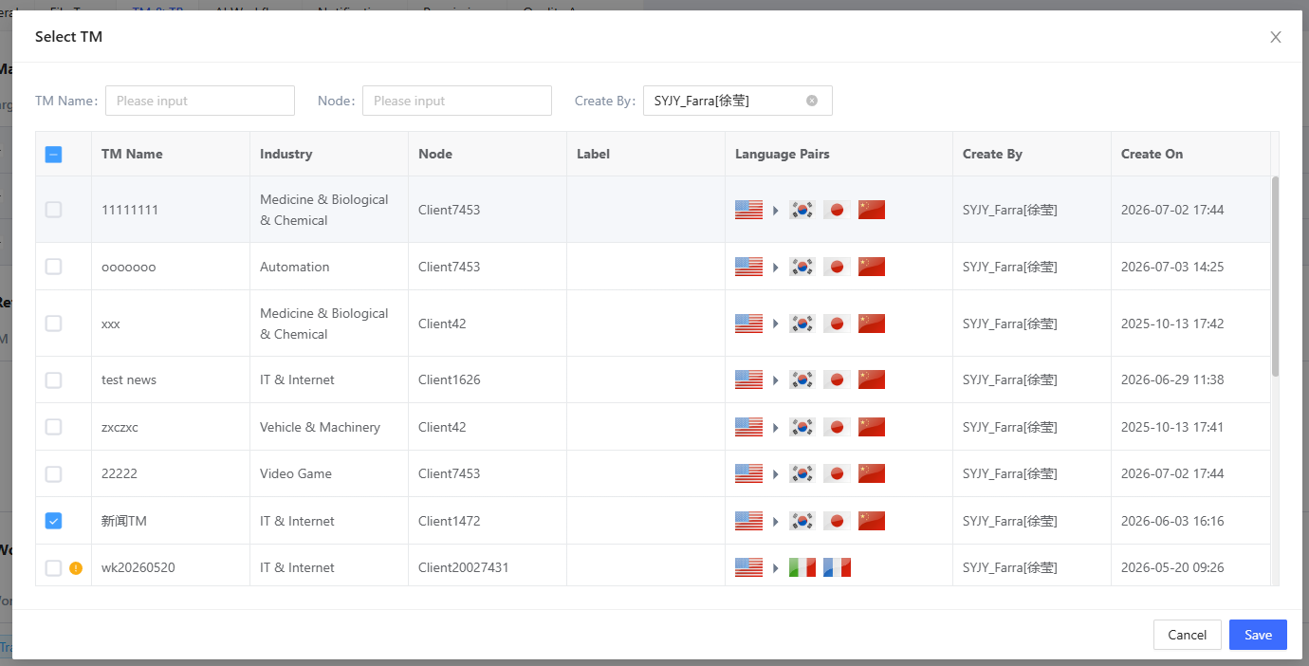
Task: Close the Select TM dialog
Action: (x=1276, y=37)
